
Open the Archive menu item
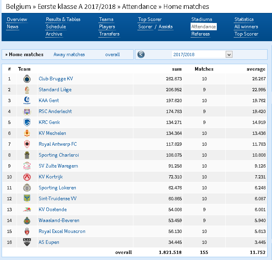pos(54,34)
